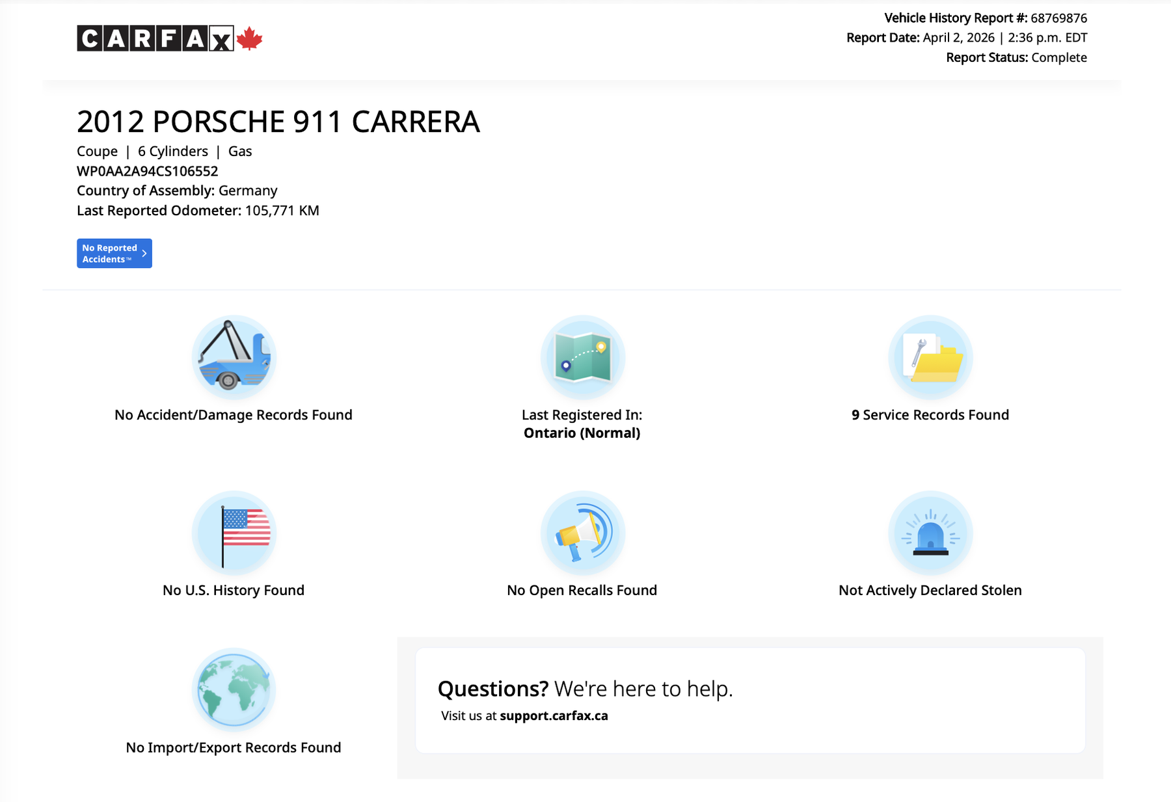Image resolution: width=1171 pixels, height=802 pixels.
Task: Open the service records folder icon
Action: pos(930,357)
